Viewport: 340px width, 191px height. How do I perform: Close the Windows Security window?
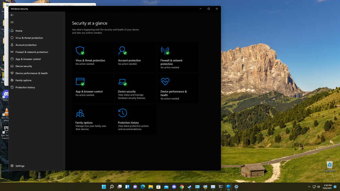(x=217, y=8)
